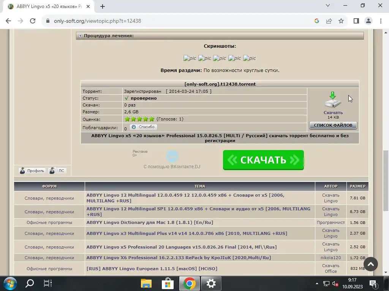Click the scroll-to-top arrow button
Image resolution: width=389 pixels, height=291 pixels.
(371, 264)
